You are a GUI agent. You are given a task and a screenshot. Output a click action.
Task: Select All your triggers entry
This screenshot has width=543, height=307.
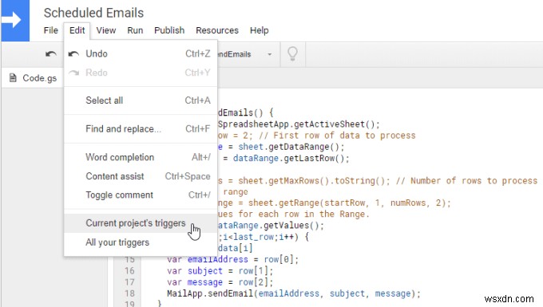pyautogui.click(x=141, y=242)
